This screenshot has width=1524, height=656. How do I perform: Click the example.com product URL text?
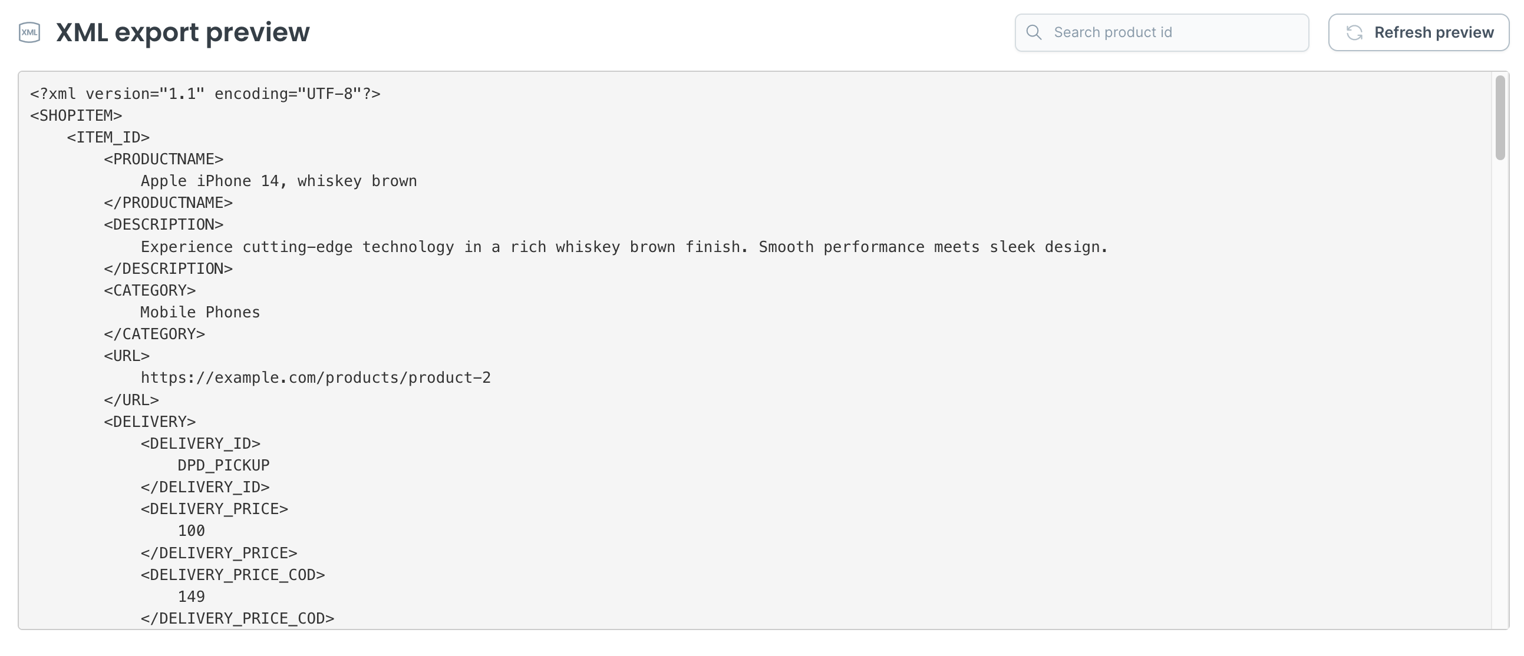pyautogui.click(x=315, y=377)
